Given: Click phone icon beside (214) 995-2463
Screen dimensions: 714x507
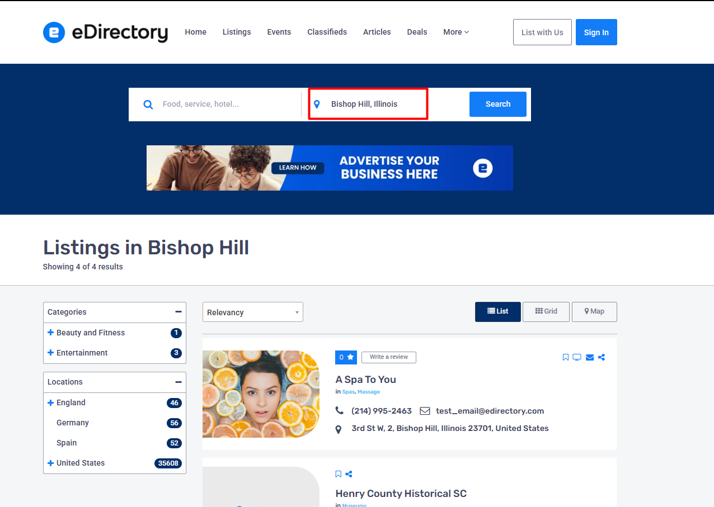Looking at the screenshot, I should 340,410.
